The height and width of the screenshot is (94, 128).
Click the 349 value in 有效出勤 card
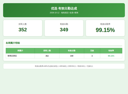coord(64,30)
